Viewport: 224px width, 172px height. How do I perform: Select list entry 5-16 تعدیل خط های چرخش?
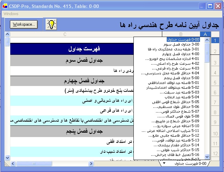175,155
